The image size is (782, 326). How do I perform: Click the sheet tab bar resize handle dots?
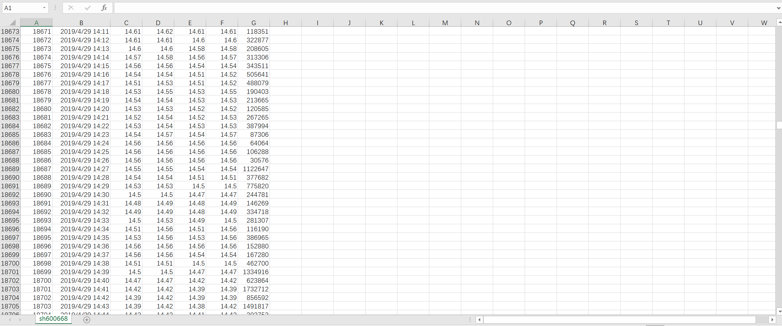470,320
